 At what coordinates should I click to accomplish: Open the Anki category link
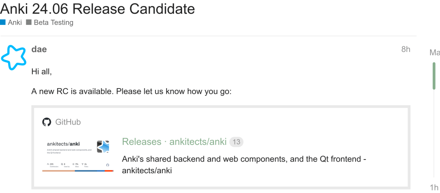click(x=15, y=22)
